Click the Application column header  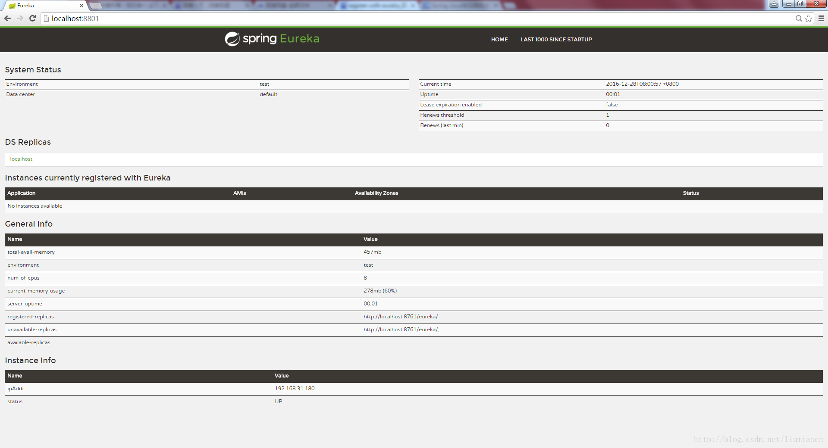tap(22, 193)
